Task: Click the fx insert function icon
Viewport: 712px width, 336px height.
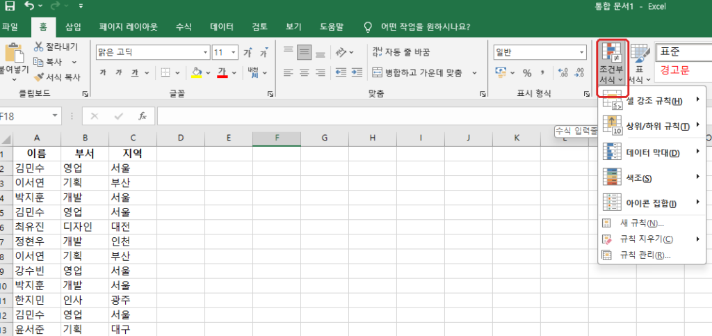Action: pyautogui.click(x=143, y=116)
